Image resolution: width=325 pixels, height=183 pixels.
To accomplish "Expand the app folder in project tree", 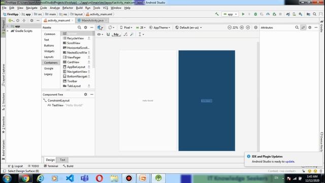I will 8,26.
